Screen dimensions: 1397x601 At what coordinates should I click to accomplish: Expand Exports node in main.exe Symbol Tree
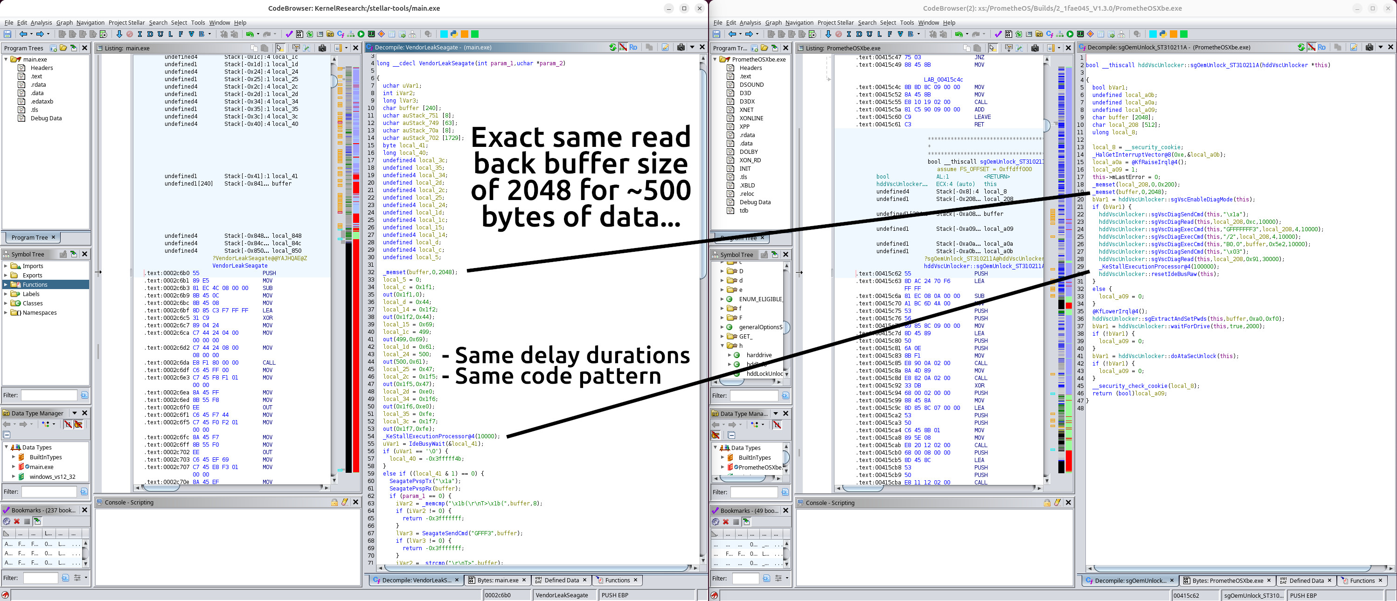point(6,275)
